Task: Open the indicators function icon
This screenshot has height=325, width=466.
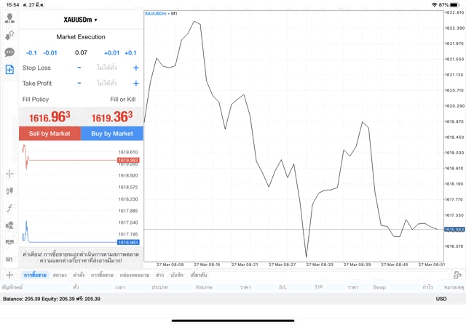Action: (9, 208)
